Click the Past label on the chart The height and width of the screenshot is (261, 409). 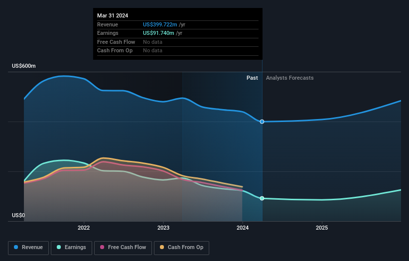click(252, 78)
